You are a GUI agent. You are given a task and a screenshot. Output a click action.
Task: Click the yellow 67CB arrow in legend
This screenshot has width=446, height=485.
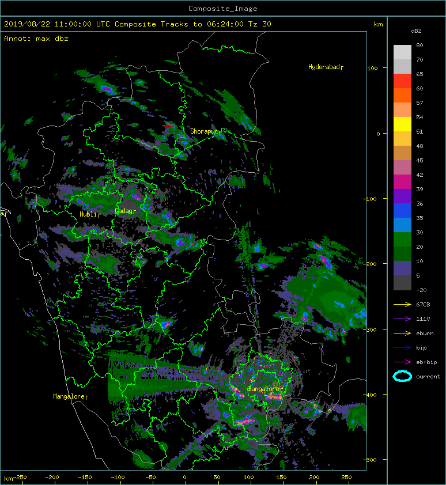(402, 305)
